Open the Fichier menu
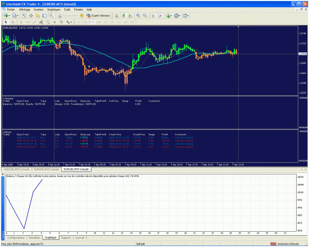Viewport: 309px width, 247px height. (11, 9)
